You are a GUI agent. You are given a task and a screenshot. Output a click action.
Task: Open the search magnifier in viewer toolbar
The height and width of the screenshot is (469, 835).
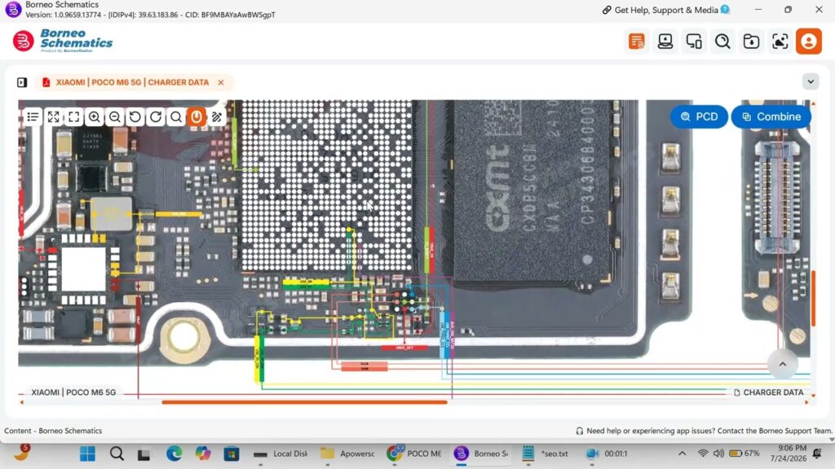point(176,117)
